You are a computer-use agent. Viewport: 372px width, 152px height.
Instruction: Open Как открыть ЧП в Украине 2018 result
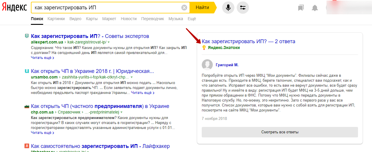click(x=92, y=71)
